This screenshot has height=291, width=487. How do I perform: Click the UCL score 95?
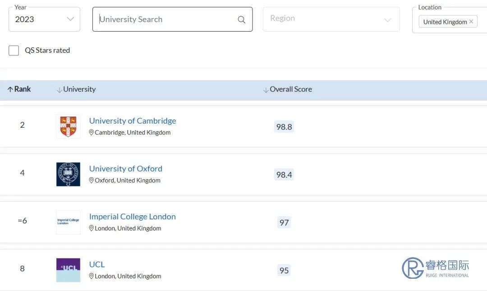(284, 271)
